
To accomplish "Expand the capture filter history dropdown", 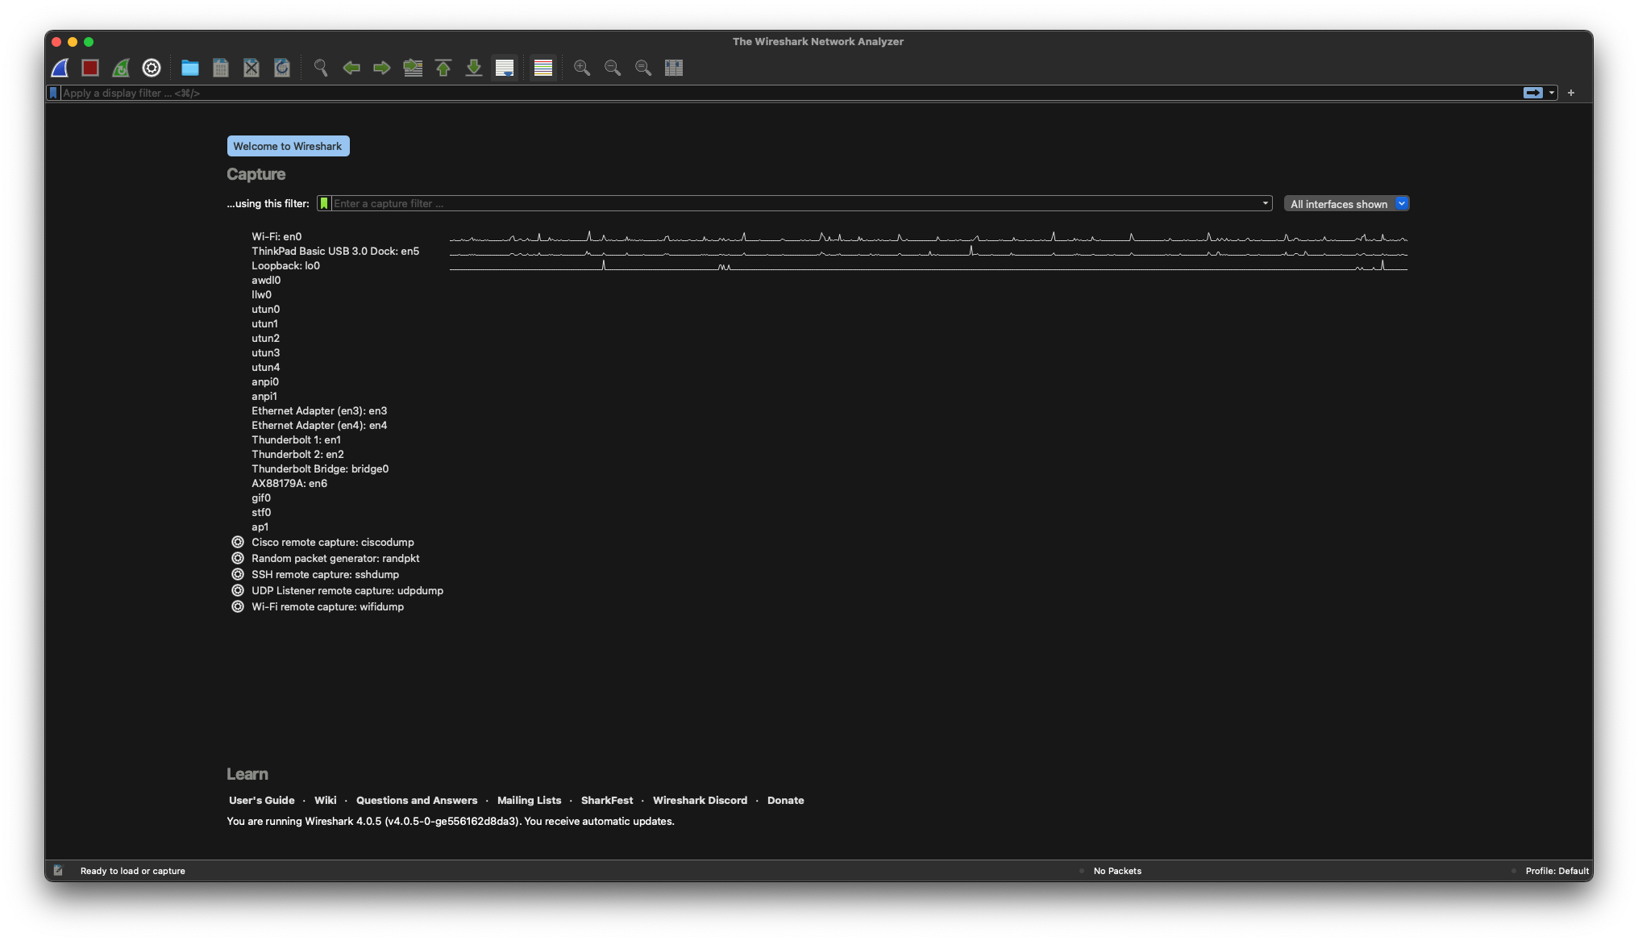I will pyautogui.click(x=1265, y=203).
